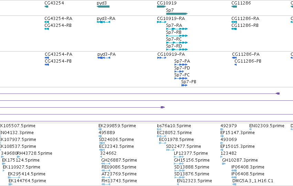The width and height of the screenshot is (293, 186).
Task: Select the CG11286 gene label
Action: tap(241, 3)
